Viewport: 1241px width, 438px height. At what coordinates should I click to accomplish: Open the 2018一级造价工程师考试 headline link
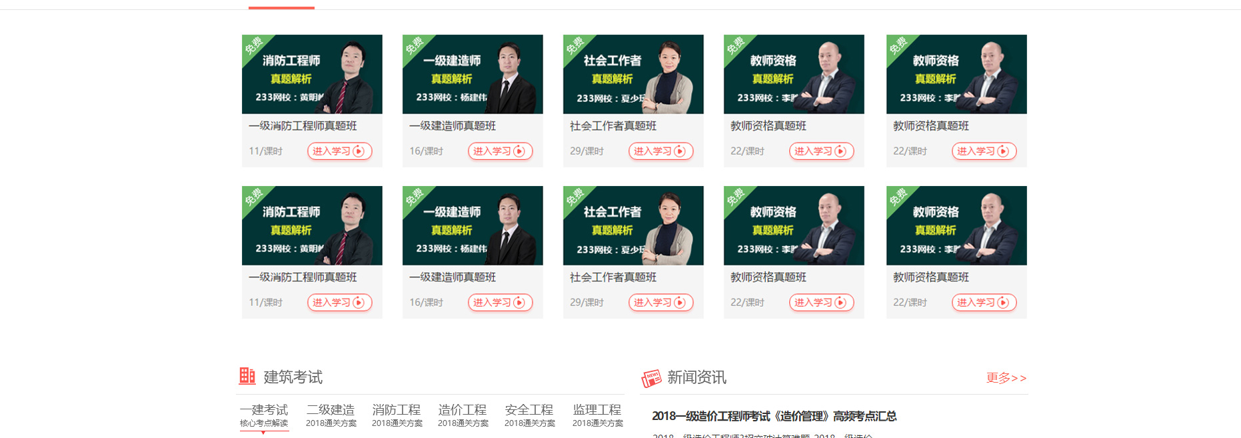774,416
